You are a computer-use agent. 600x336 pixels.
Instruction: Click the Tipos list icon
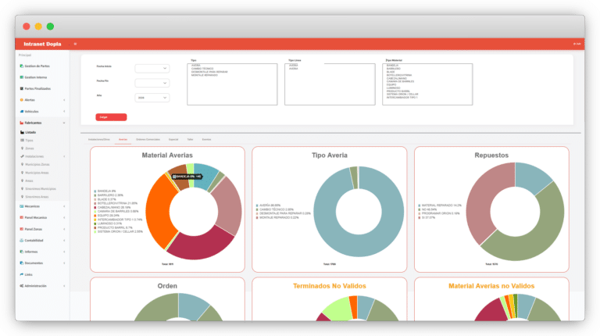pyautogui.click(x=22, y=140)
